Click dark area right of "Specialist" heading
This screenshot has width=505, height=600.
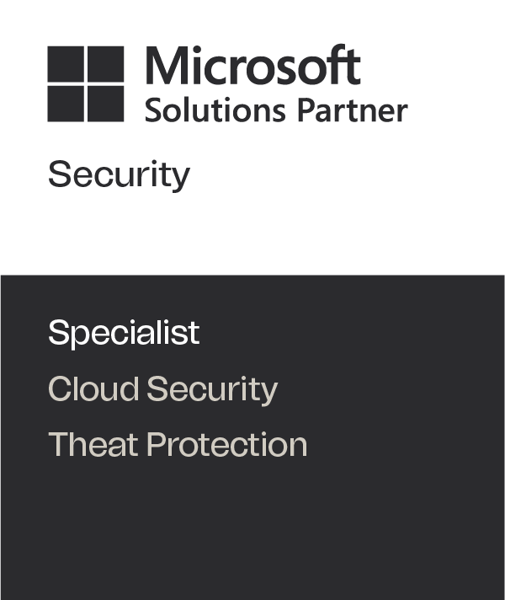click(353, 333)
